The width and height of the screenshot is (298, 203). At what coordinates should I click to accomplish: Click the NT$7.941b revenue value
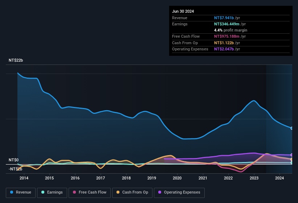[224, 18]
